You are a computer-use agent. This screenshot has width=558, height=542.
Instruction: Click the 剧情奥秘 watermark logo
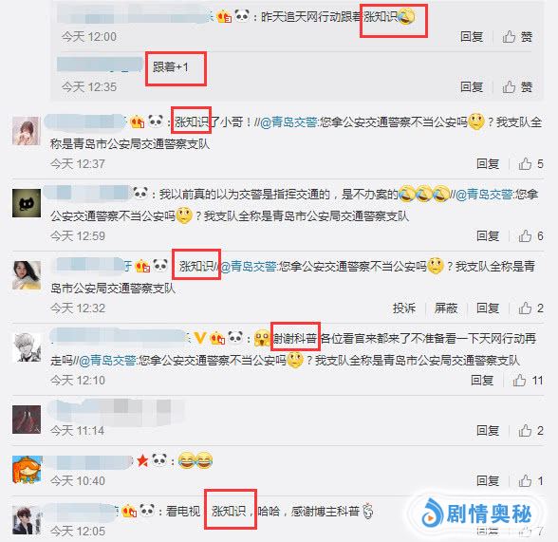coord(476,514)
